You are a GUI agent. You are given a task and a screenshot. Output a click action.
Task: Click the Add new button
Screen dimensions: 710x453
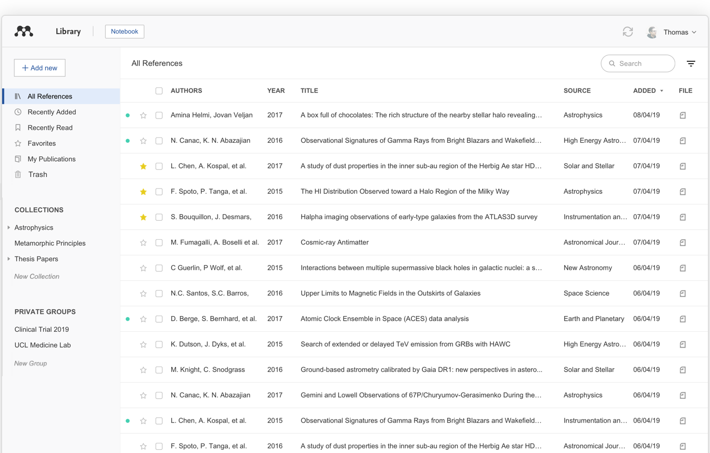coord(39,67)
